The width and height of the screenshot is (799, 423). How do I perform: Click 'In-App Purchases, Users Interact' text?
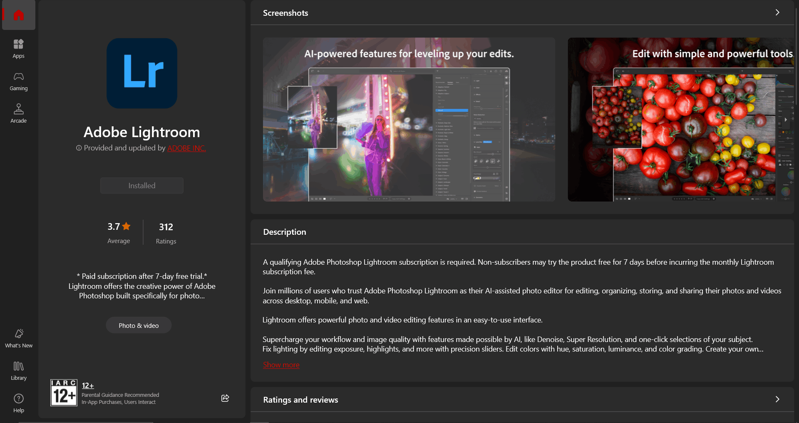click(x=119, y=402)
